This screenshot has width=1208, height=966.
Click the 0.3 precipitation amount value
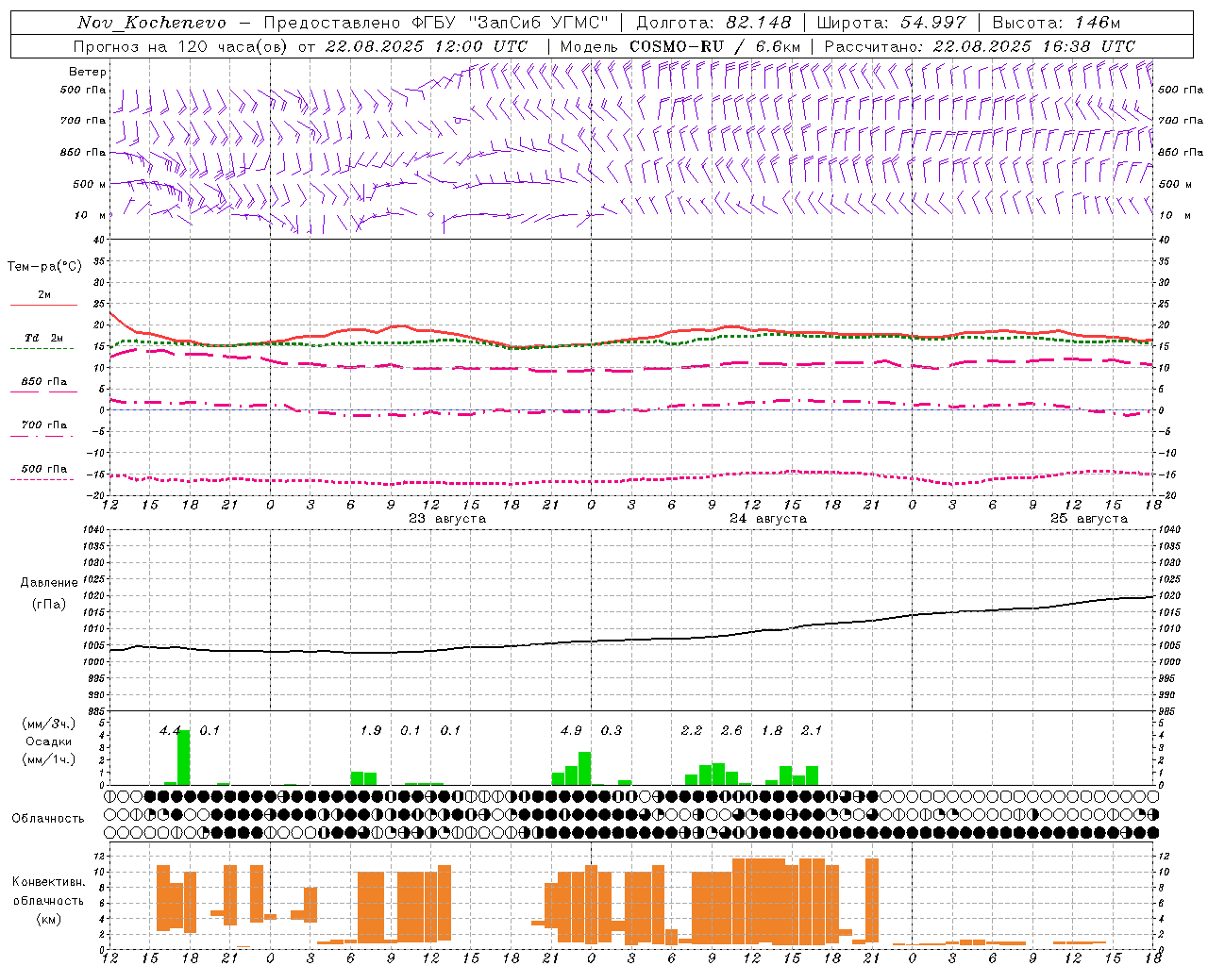[x=612, y=730]
